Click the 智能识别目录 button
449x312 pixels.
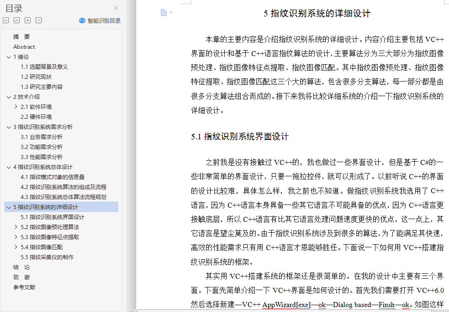[x=100, y=20]
